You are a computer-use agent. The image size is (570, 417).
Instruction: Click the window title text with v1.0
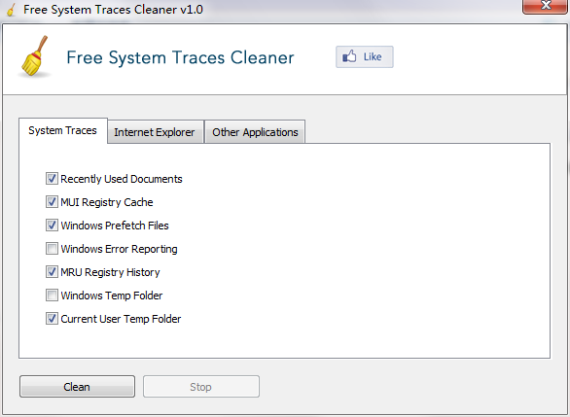[113, 10]
